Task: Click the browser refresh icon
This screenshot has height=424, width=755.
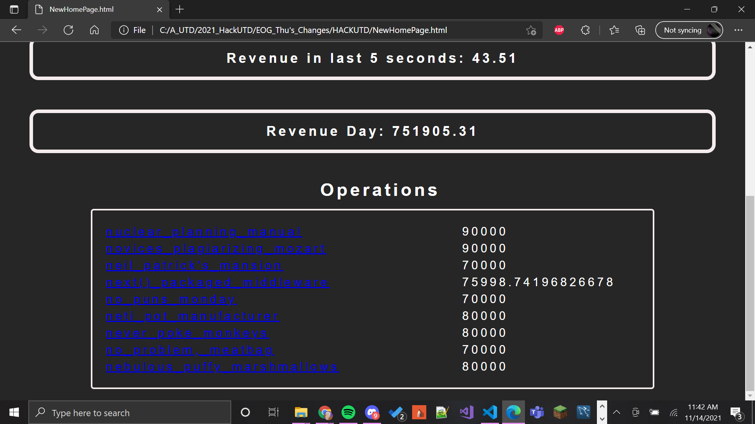Action: [68, 30]
